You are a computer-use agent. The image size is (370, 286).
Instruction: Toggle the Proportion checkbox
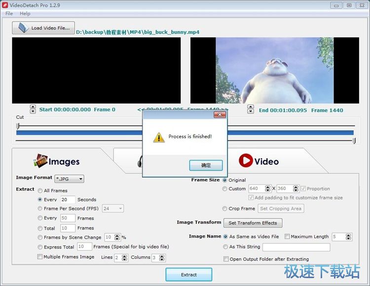tap(303, 188)
